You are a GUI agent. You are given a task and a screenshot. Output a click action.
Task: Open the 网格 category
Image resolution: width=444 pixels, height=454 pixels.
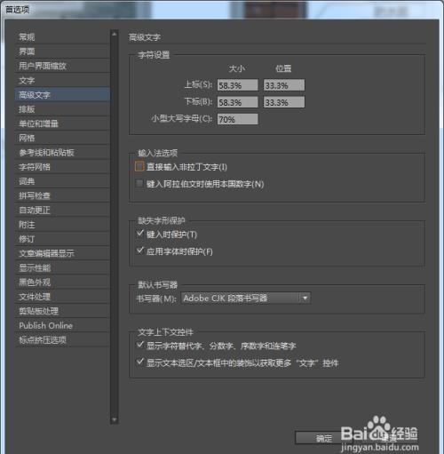pos(62,138)
